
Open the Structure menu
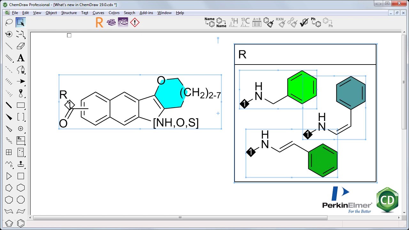(x=69, y=13)
